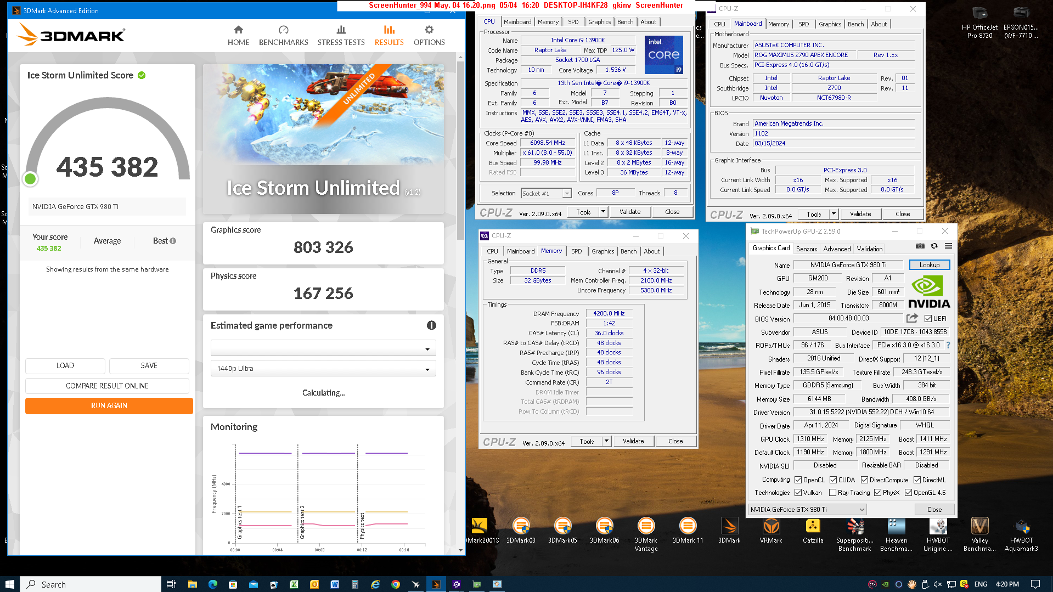Click Bus Interface question mark in GPU-Z

point(948,345)
